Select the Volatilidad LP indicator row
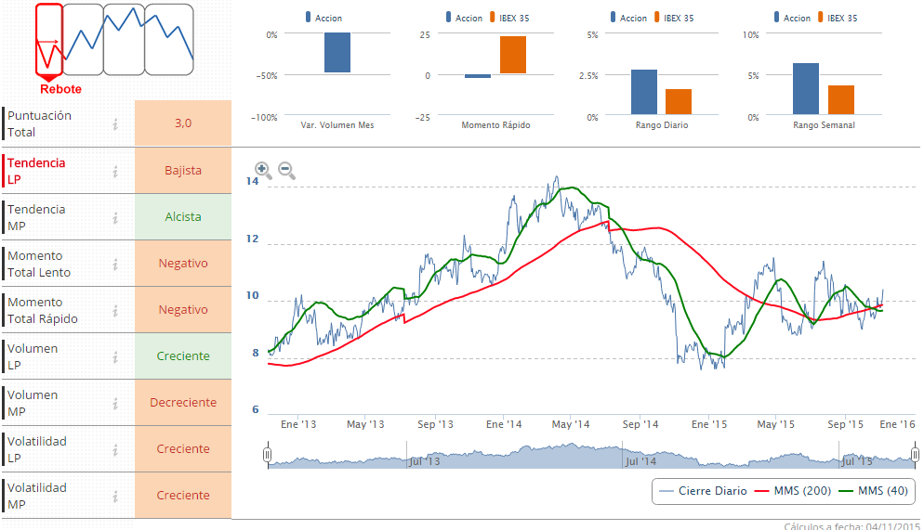The width and height of the screenshot is (924, 530). click(x=56, y=449)
